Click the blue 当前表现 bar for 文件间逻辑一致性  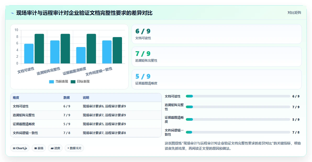107,52
